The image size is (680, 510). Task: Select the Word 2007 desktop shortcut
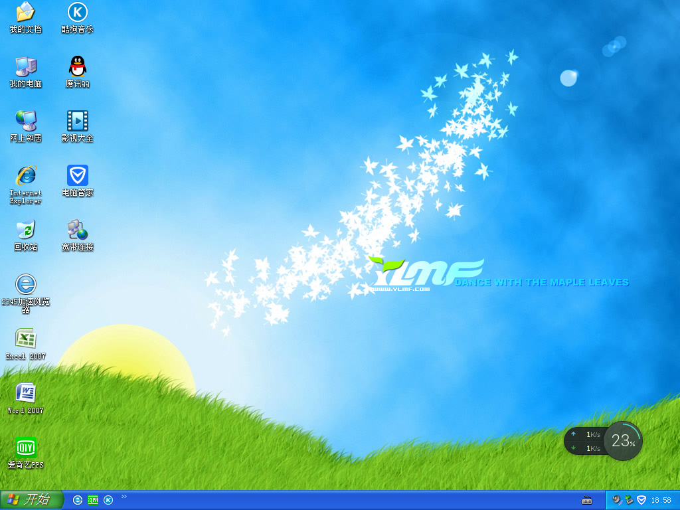click(x=25, y=393)
